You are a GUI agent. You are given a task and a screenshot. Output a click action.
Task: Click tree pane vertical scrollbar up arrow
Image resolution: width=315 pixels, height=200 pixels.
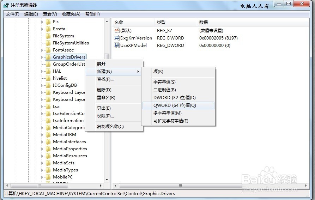(x=107, y=22)
